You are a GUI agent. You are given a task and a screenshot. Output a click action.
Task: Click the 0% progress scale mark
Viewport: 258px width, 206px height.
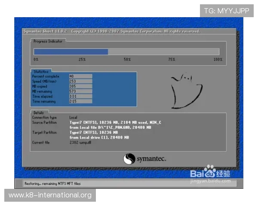tap(36, 59)
